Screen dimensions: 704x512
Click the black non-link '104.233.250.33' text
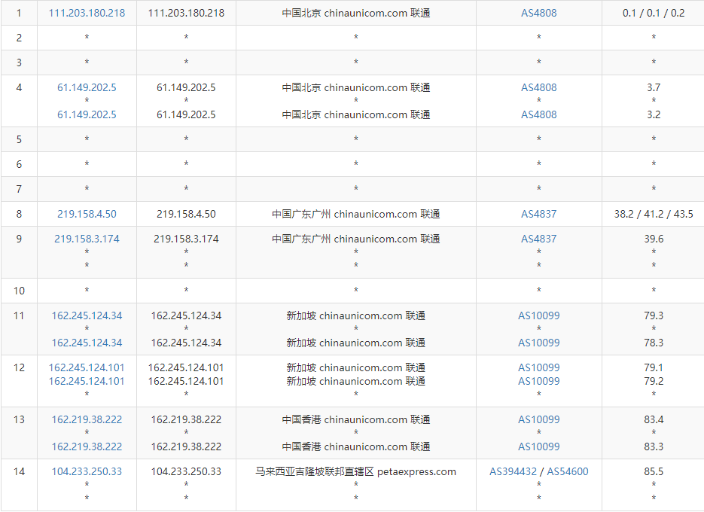coord(186,471)
